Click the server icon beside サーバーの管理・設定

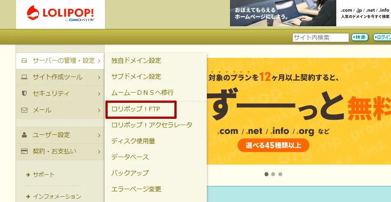click(x=24, y=61)
